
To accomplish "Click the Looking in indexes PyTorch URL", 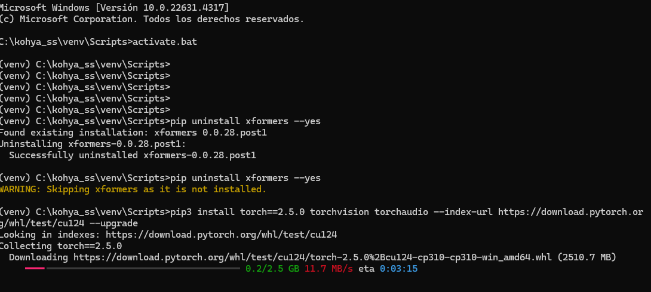I will pyautogui.click(x=226, y=235).
